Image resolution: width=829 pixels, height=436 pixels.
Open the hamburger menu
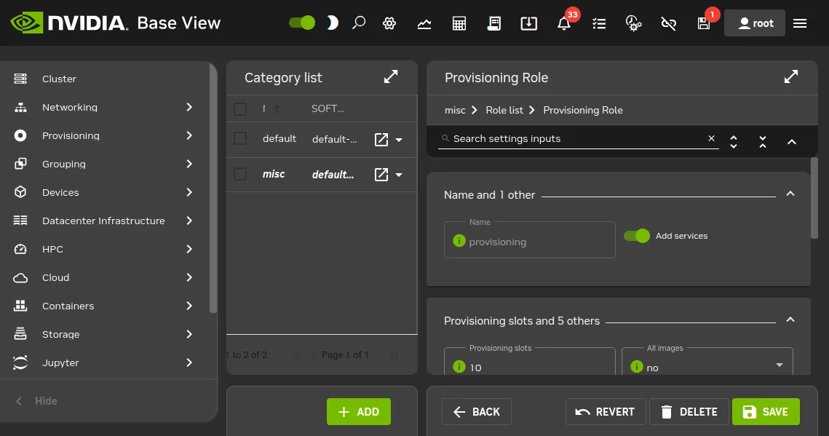point(800,23)
